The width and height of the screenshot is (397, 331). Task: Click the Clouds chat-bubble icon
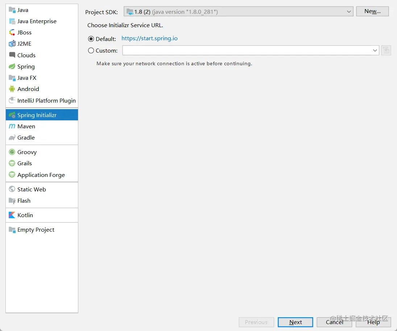pos(12,55)
